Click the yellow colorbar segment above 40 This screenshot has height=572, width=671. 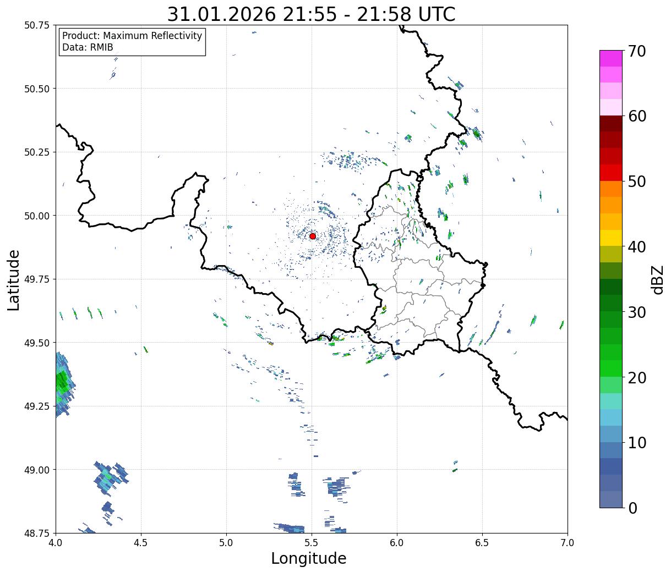(611, 238)
